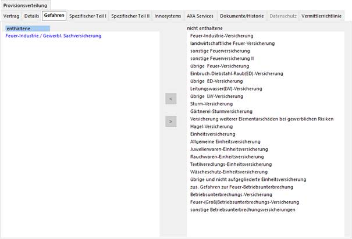Switch to Dokumente/Historie tab
Viewport: 352px width, 239px height.
(242, 16)
